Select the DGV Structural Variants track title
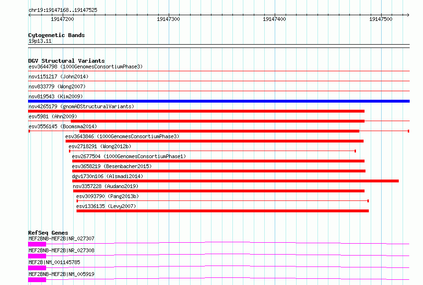 click(67, 61)
